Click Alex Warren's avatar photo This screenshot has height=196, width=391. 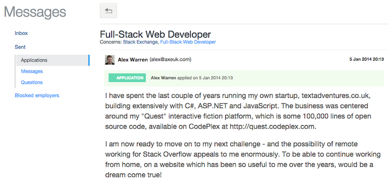click(109, 60)
